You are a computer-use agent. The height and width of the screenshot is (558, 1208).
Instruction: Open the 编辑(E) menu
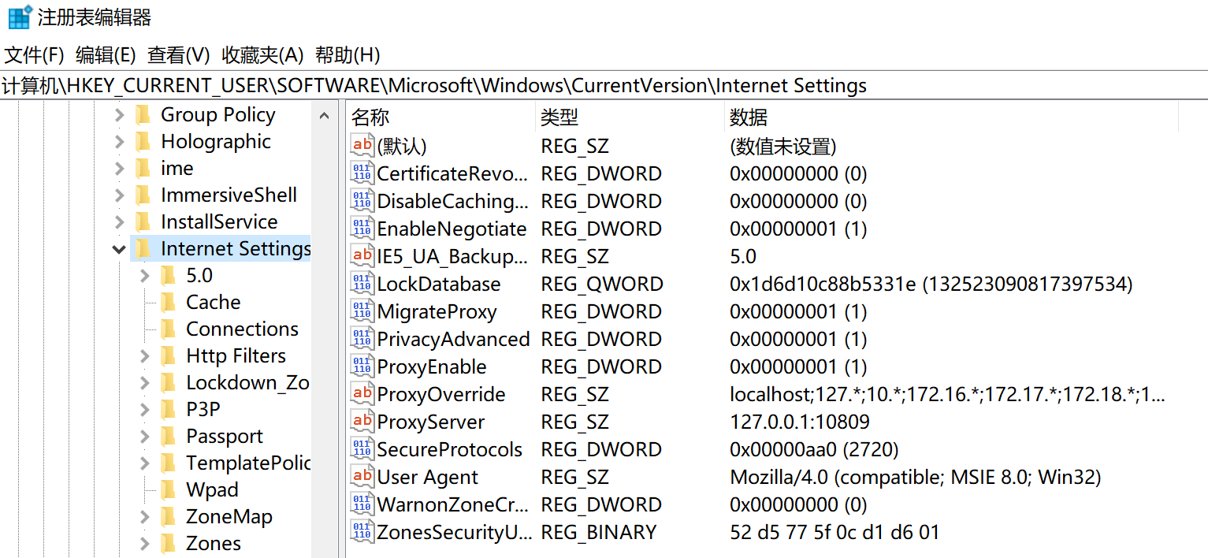pyautogui.click(x=106, y=55)
